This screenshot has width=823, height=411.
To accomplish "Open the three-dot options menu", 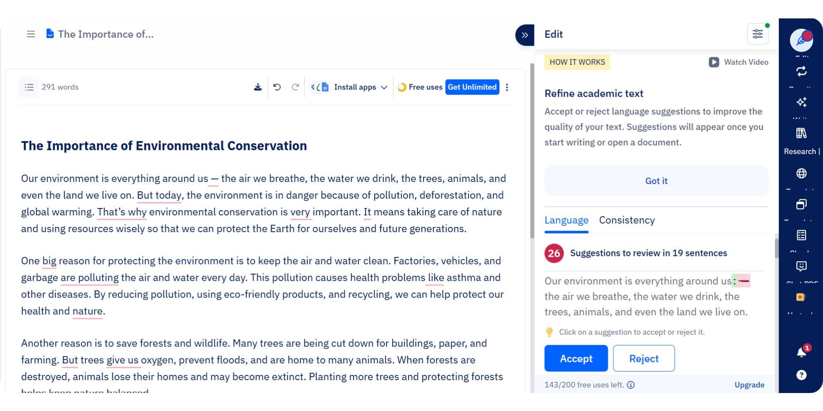I will click(507, 87).
